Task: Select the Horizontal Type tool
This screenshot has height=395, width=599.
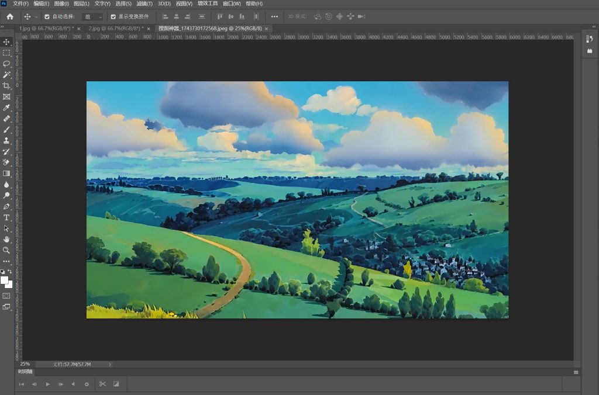Action: [6, 217]
